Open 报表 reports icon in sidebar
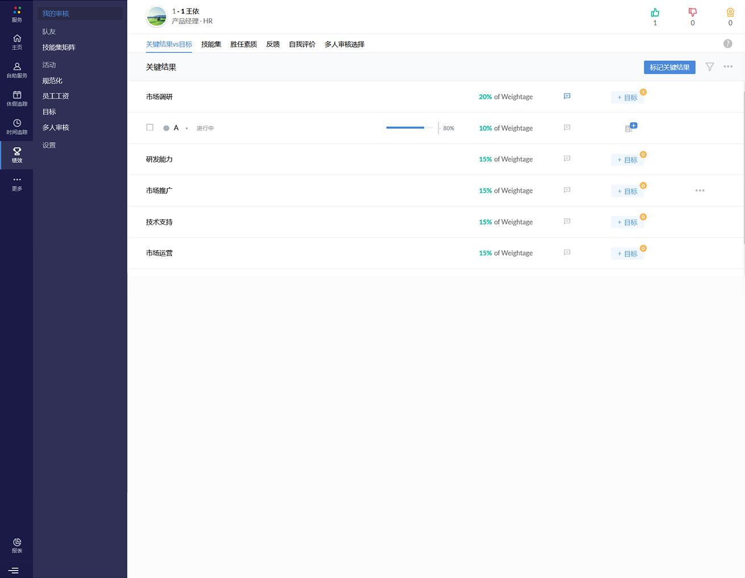 point(17,546)
